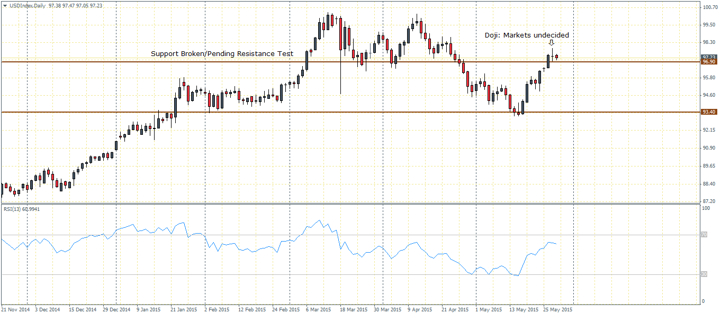Image resolution: width=721 pixels, height=314 pixels.
Task: Click the 90.90 price axis label
Action: pyautogui.click(x=709, y=147)
